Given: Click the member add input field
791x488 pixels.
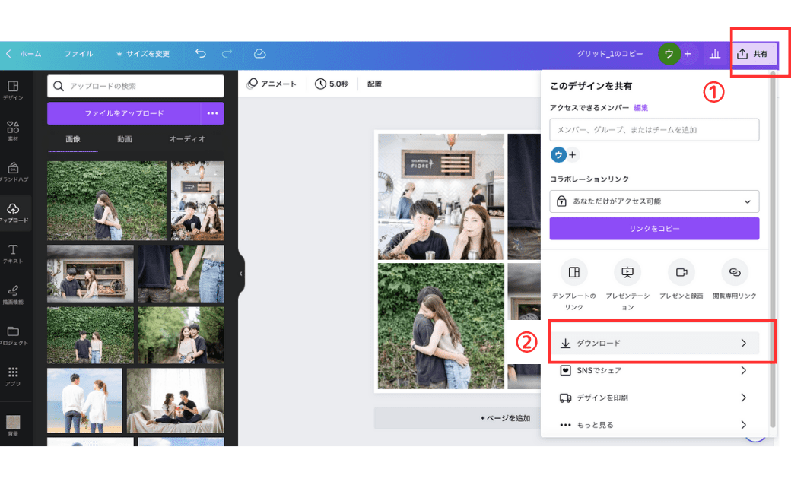Looking at the screenshot, I should (x=654, y=130).
